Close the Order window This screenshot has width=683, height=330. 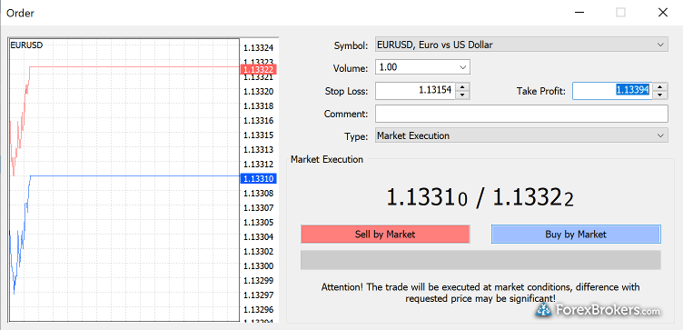(x=662, y=13)
